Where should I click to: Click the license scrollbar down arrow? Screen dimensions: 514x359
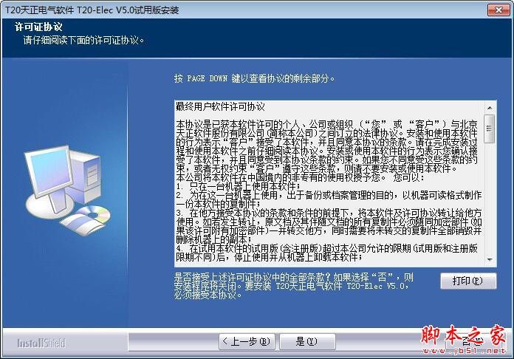490,259
